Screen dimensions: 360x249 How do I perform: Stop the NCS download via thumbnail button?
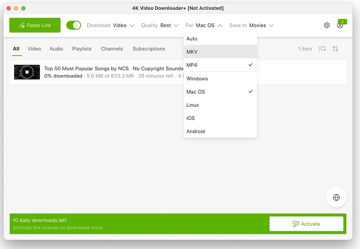pyautogui.click(x=27, y=72)
